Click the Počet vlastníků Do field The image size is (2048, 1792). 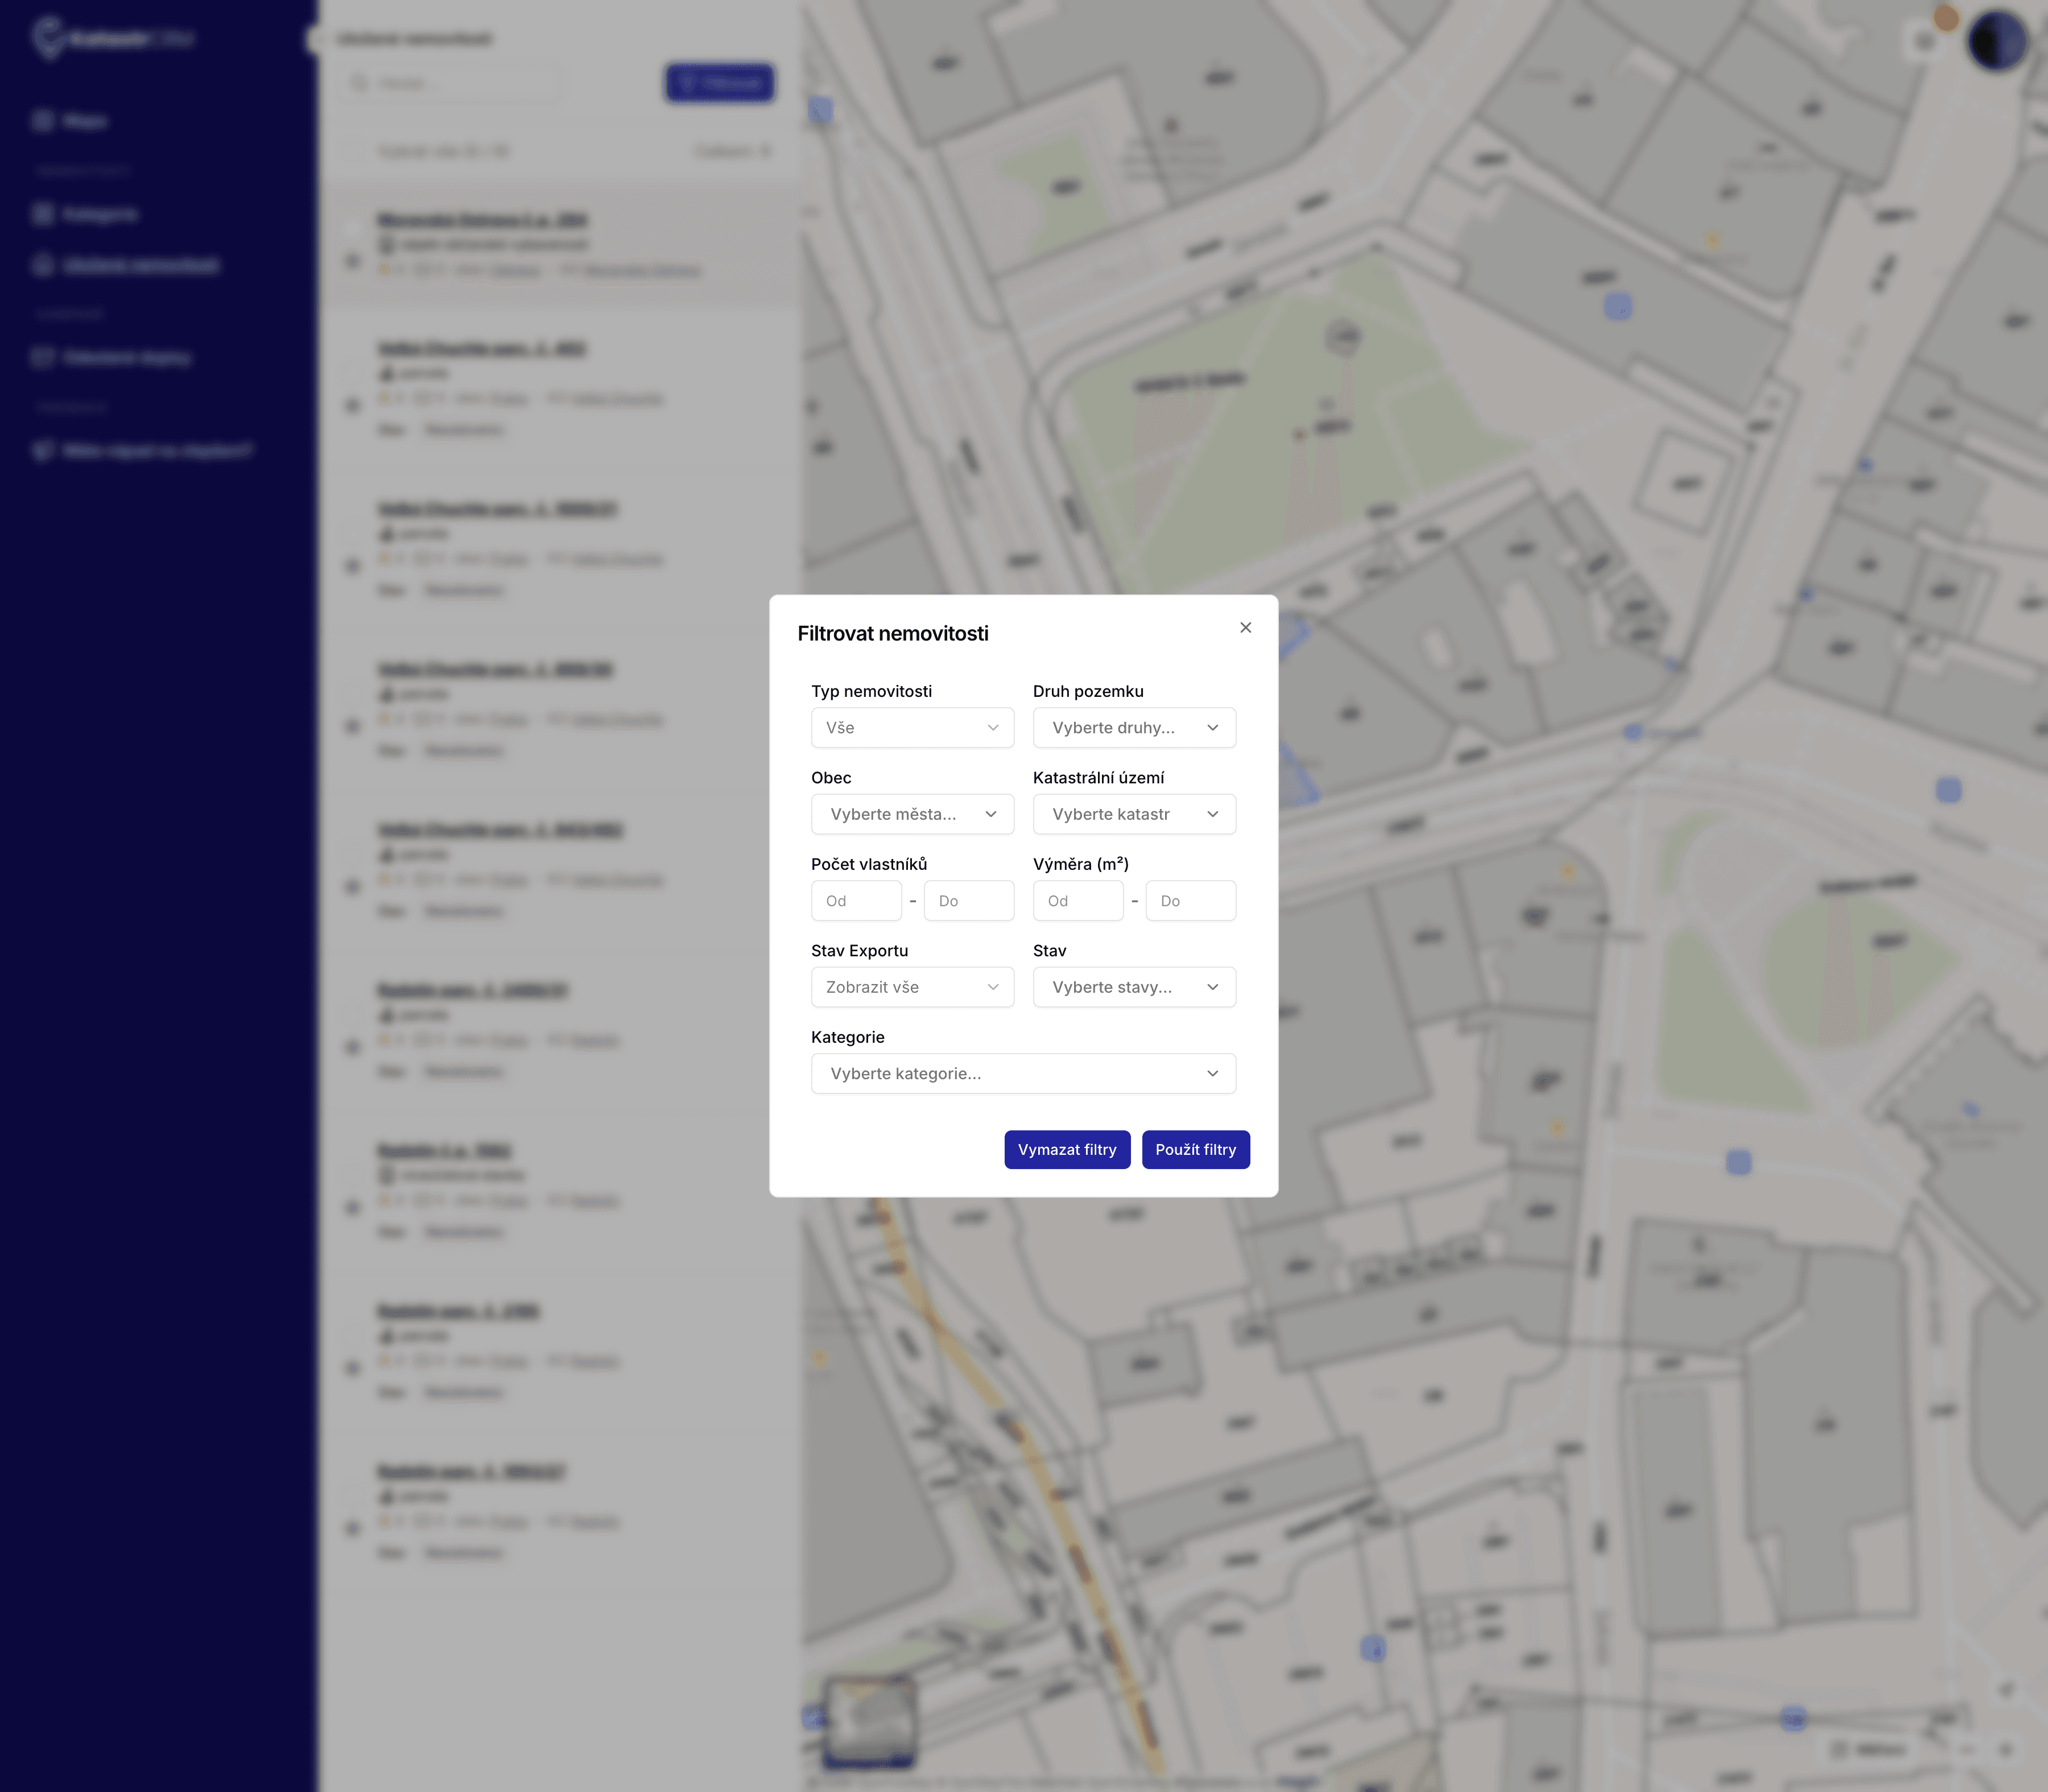pos(968,900)
